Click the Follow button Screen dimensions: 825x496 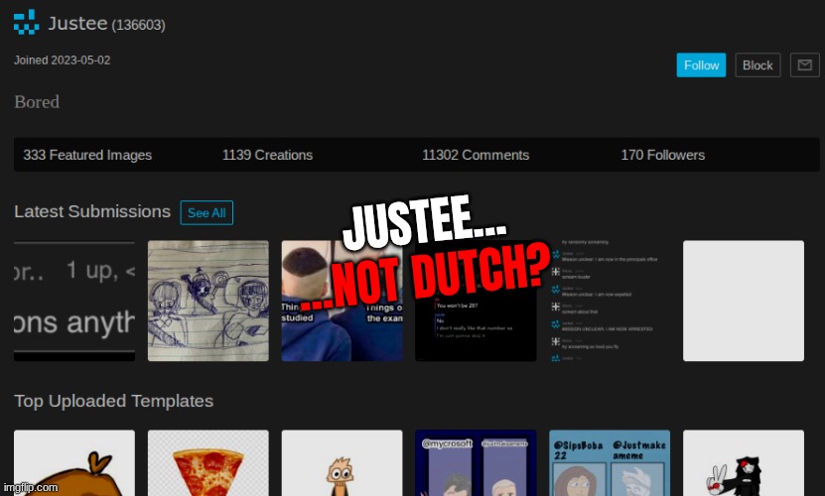click(x=701, y=64)
